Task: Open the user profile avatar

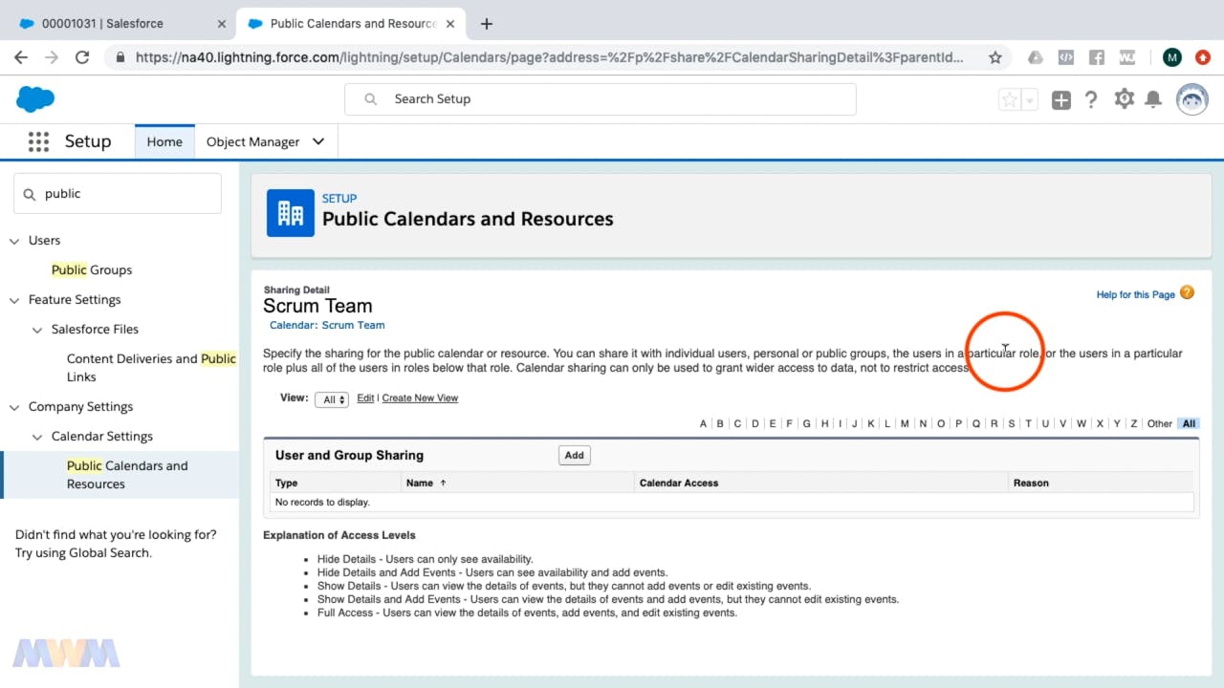Action: click(1191, 99)
